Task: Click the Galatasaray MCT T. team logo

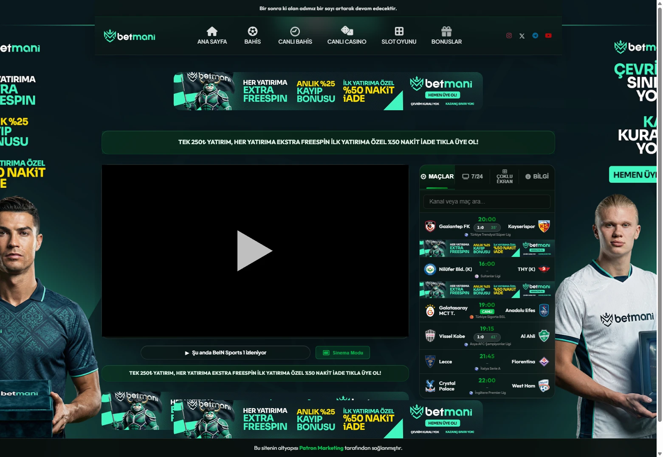Action: 430,311
